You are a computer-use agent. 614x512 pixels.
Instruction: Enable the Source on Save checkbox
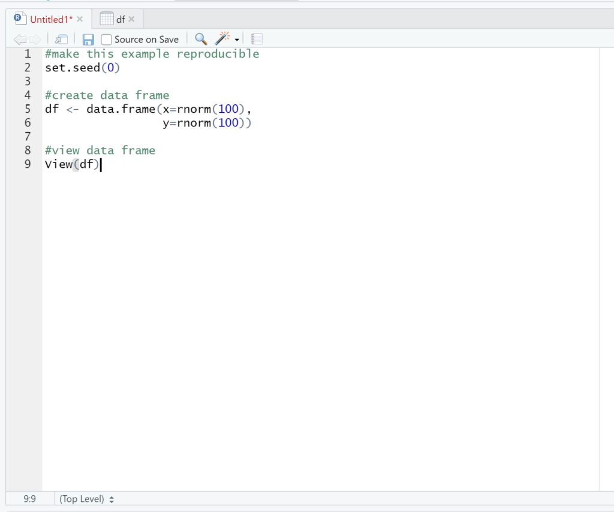[106, 40]
